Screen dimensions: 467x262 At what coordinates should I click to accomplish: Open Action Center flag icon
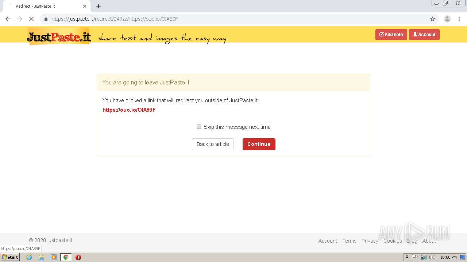415,257
